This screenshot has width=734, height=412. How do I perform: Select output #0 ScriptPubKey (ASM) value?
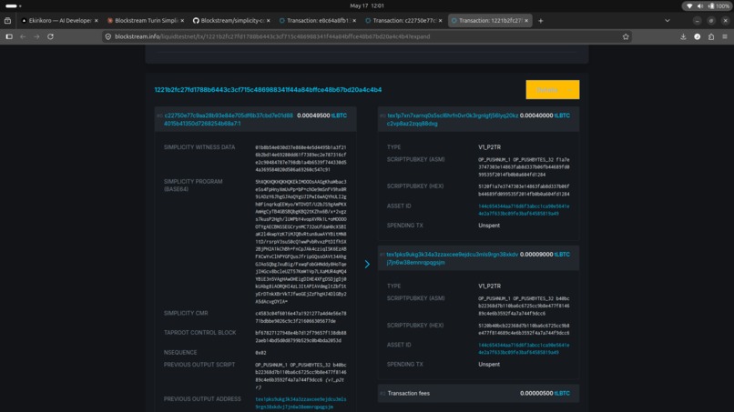click(x=524, y=167)
